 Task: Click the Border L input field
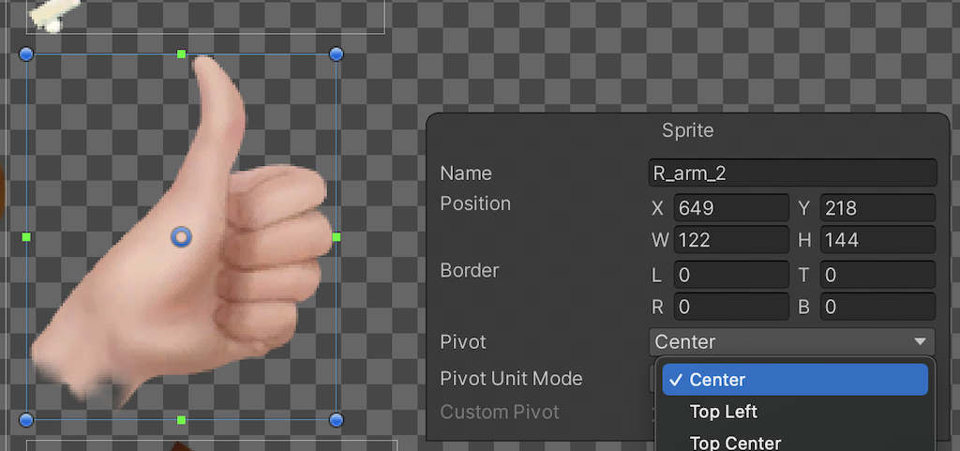point(731,275)
